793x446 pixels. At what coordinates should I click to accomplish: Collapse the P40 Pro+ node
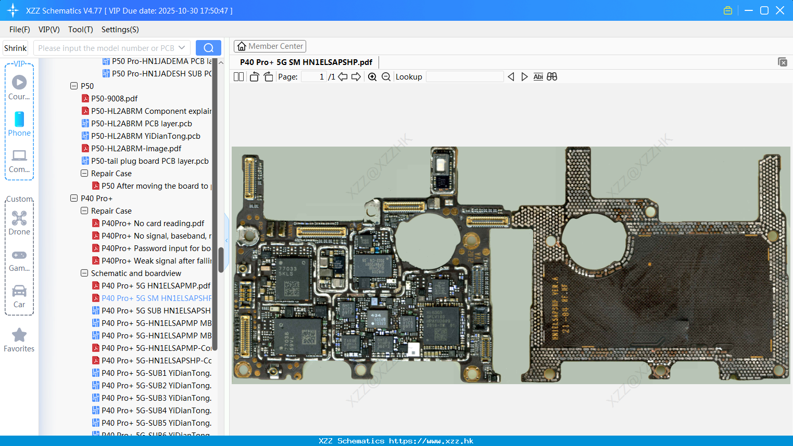click(74, 198)
